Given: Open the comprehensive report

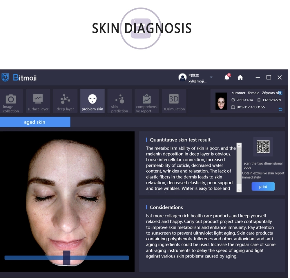Looking at the screenshot, I should click(147, 101).
